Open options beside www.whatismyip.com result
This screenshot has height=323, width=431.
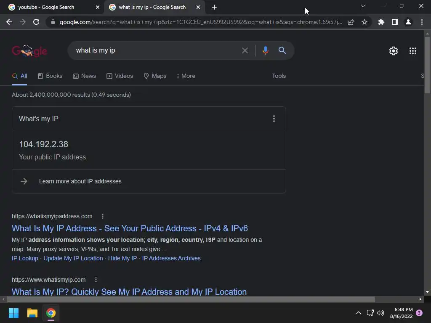(x=96, y=280)
